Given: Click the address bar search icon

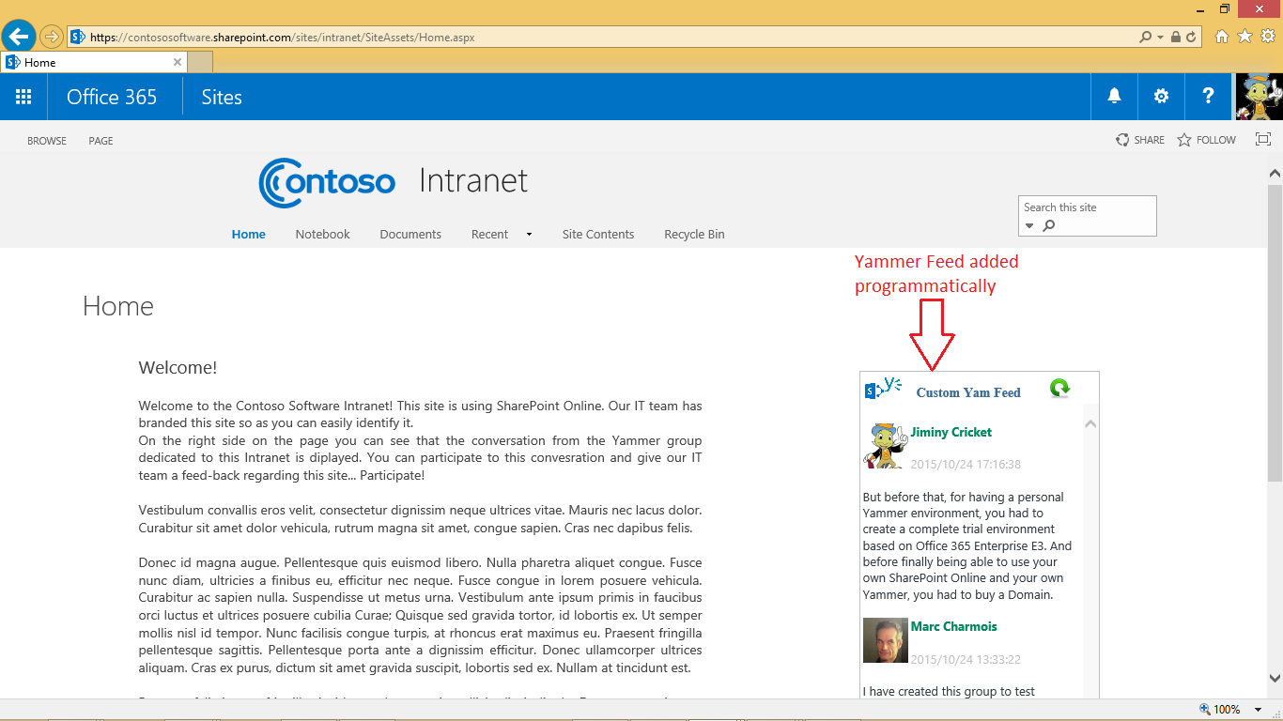Looking at the screenshot, I should coord(1145,38).
